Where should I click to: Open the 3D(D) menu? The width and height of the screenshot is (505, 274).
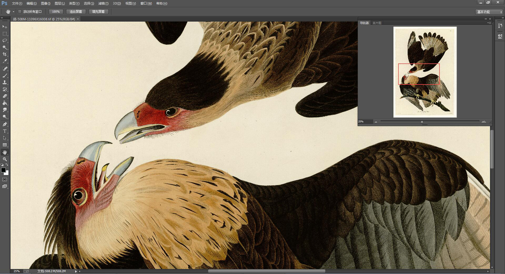coord(117,3)
